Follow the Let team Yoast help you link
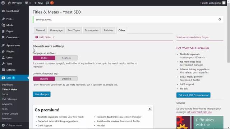This screenshot has width=230, height=129. point(199,112)
